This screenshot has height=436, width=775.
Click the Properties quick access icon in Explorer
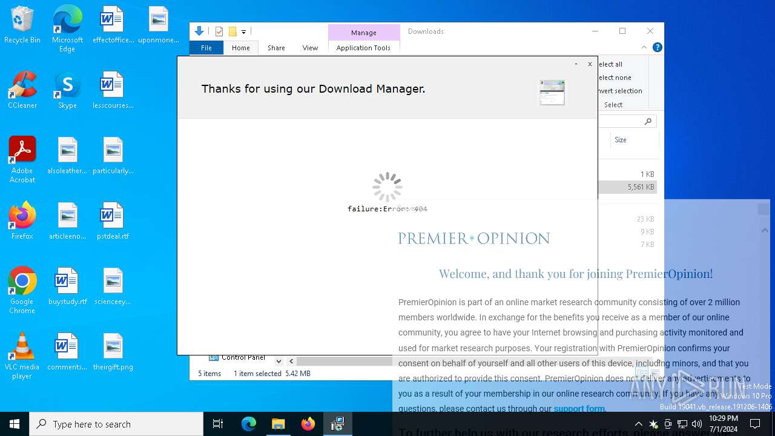[x=219, y=31]
